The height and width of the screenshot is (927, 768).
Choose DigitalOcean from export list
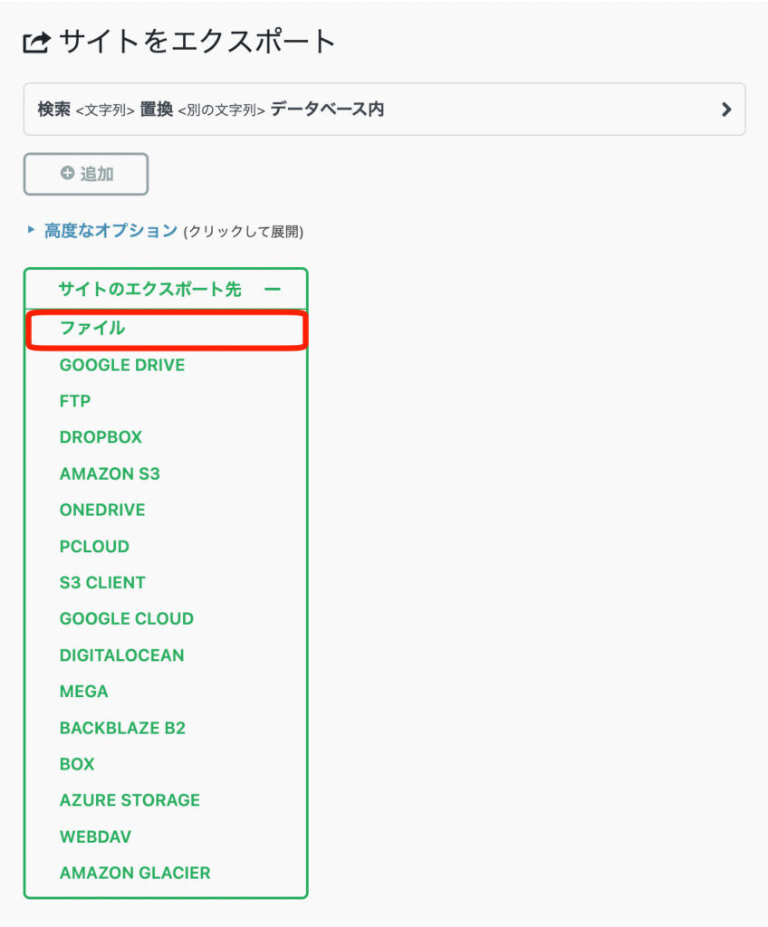pos(121,655)
